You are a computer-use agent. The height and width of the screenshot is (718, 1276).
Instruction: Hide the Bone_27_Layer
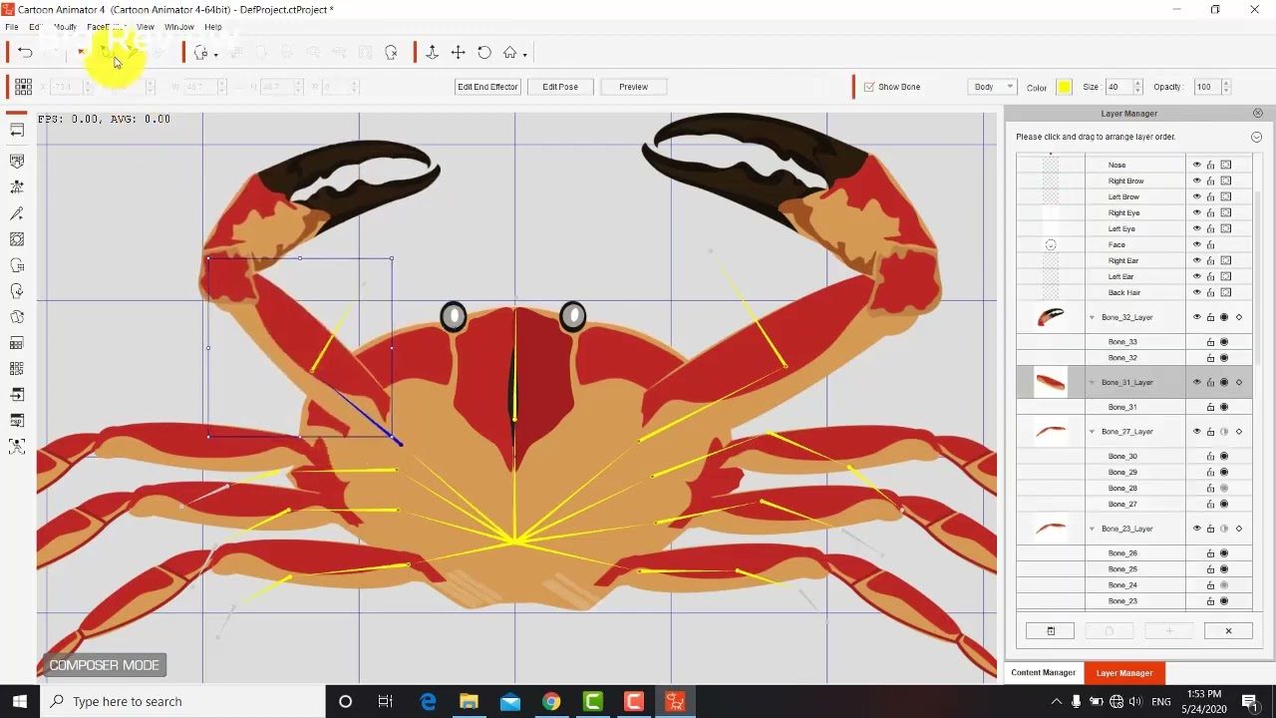coord(1196,431)
